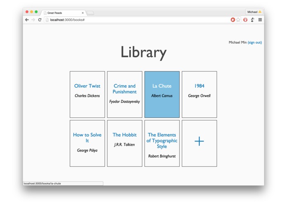Open the Chrome hamburger menu
This screenshot has width=287, height=204.
260,20
